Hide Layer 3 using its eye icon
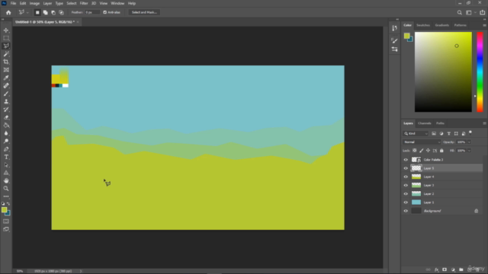The width and height of the screenshot is (488, 274). coord(406,185)
